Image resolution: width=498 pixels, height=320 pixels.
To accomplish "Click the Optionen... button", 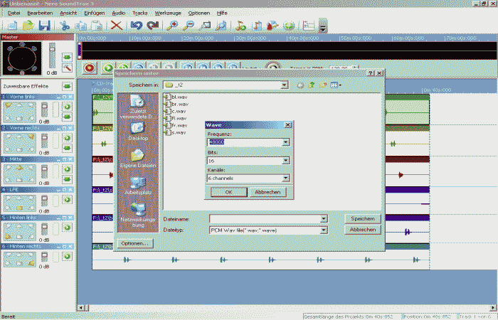I will pos(135,243).
